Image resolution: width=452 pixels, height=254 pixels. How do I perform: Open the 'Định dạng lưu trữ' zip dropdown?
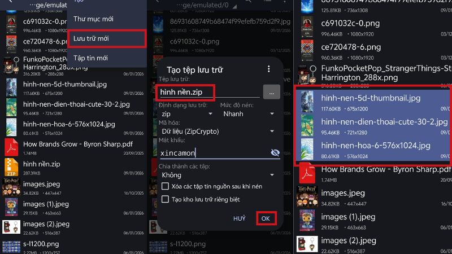click(x=187, y=114)
